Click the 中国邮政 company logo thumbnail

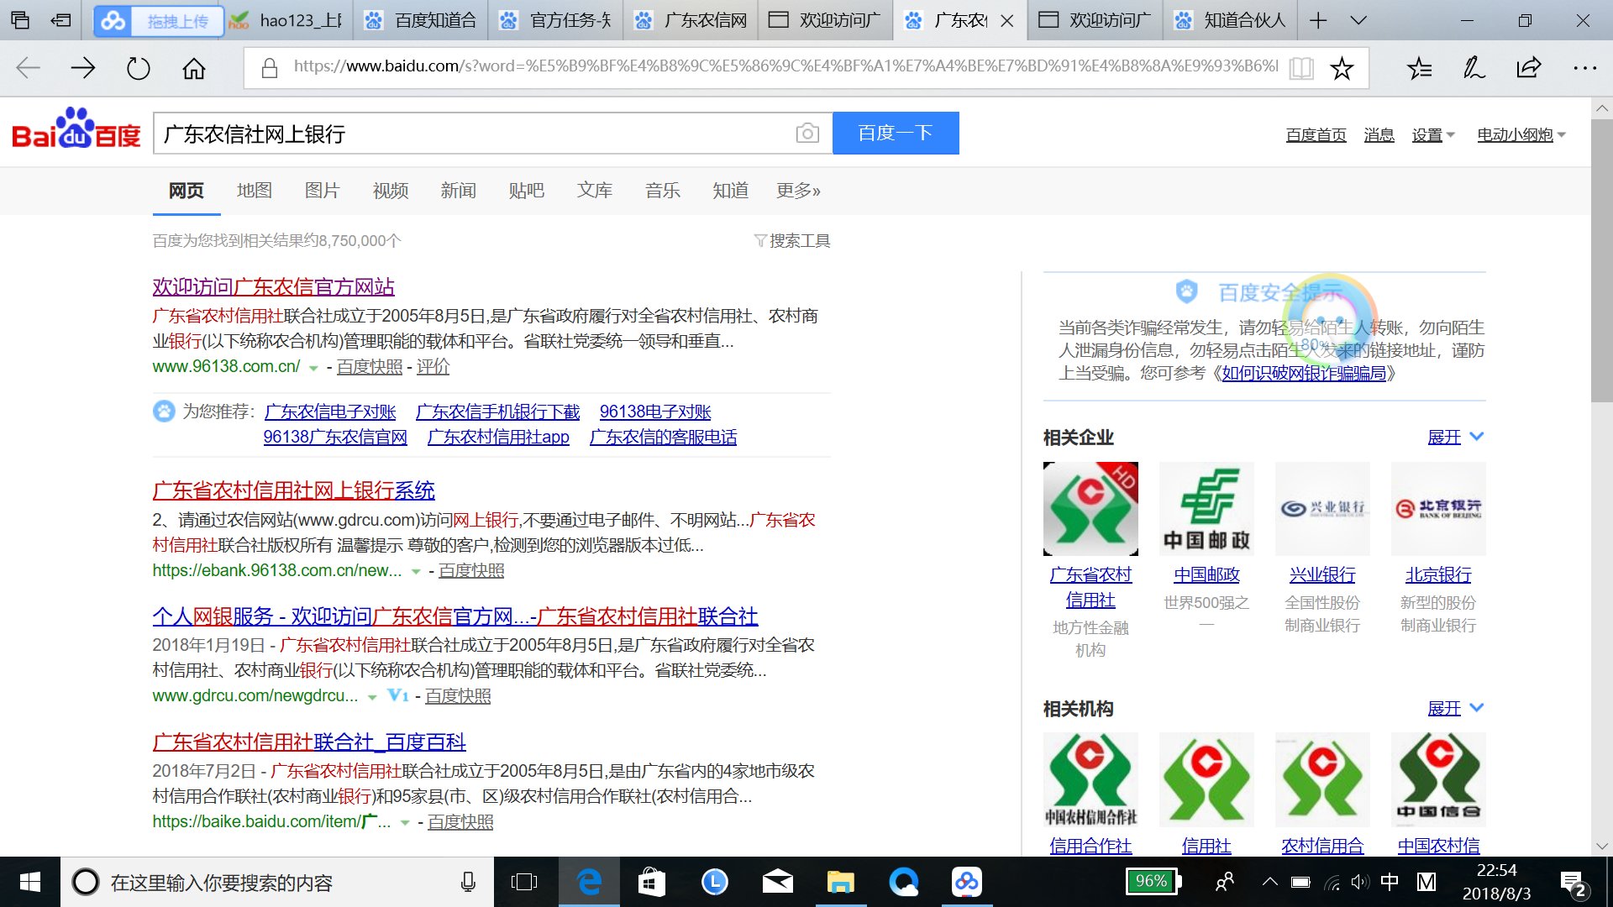[1206, 508]
